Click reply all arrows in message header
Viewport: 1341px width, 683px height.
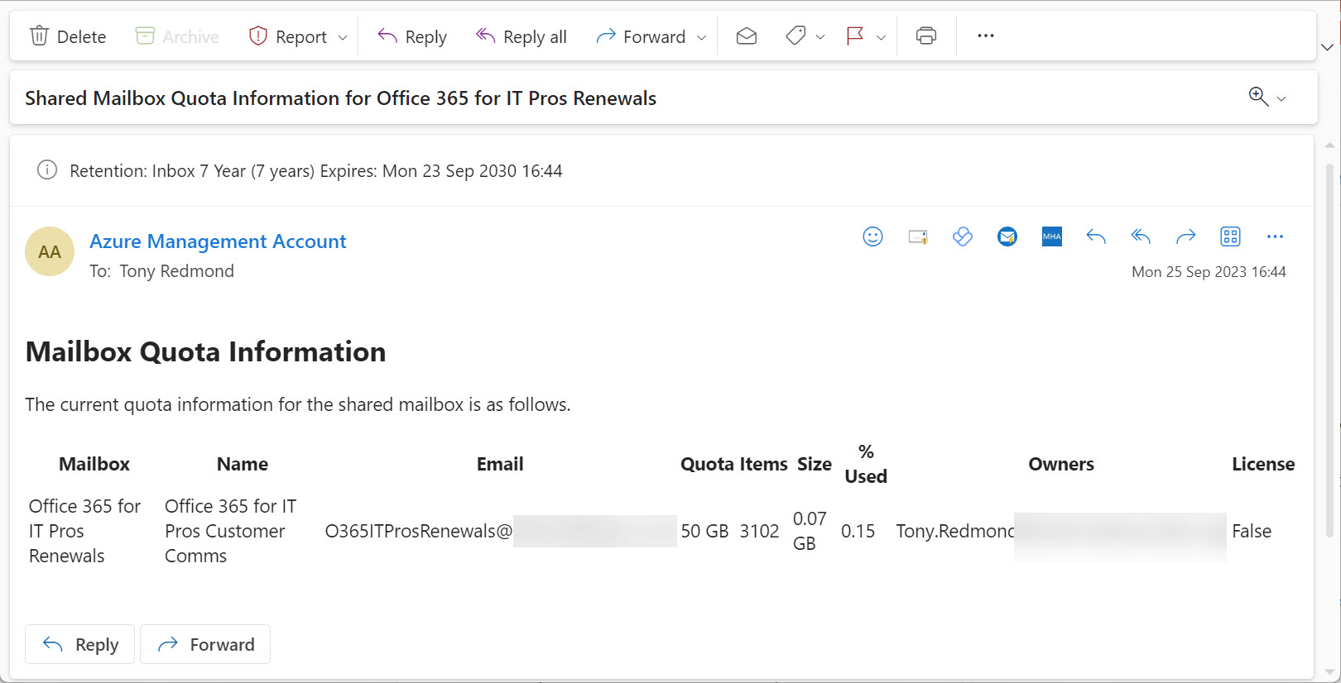[1142, 236]
